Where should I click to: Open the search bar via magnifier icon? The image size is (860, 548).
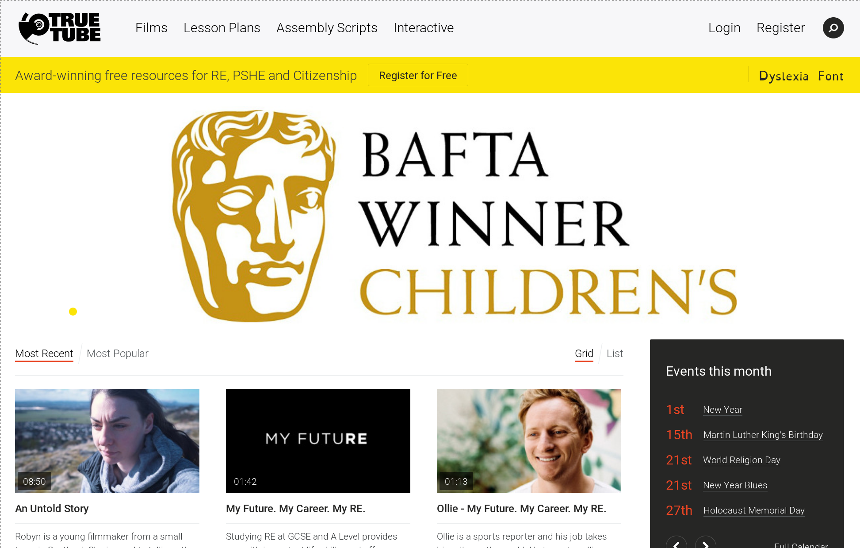(833, 28)
